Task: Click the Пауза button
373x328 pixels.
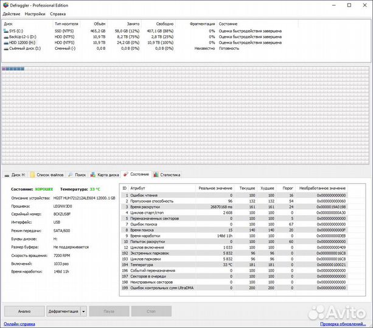Action: pos(109,312)
